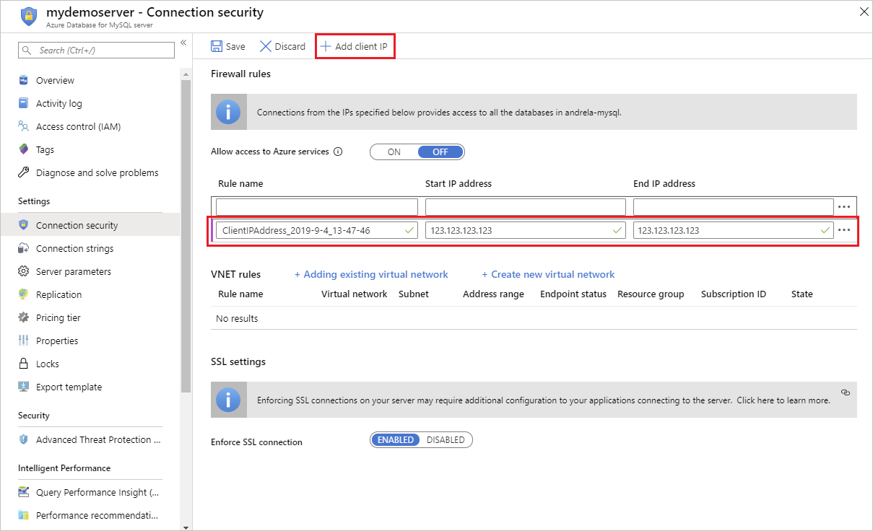This screenshot has height=531, width=873.
Task: Click the Add client IP button
Action: pos(355,45)
